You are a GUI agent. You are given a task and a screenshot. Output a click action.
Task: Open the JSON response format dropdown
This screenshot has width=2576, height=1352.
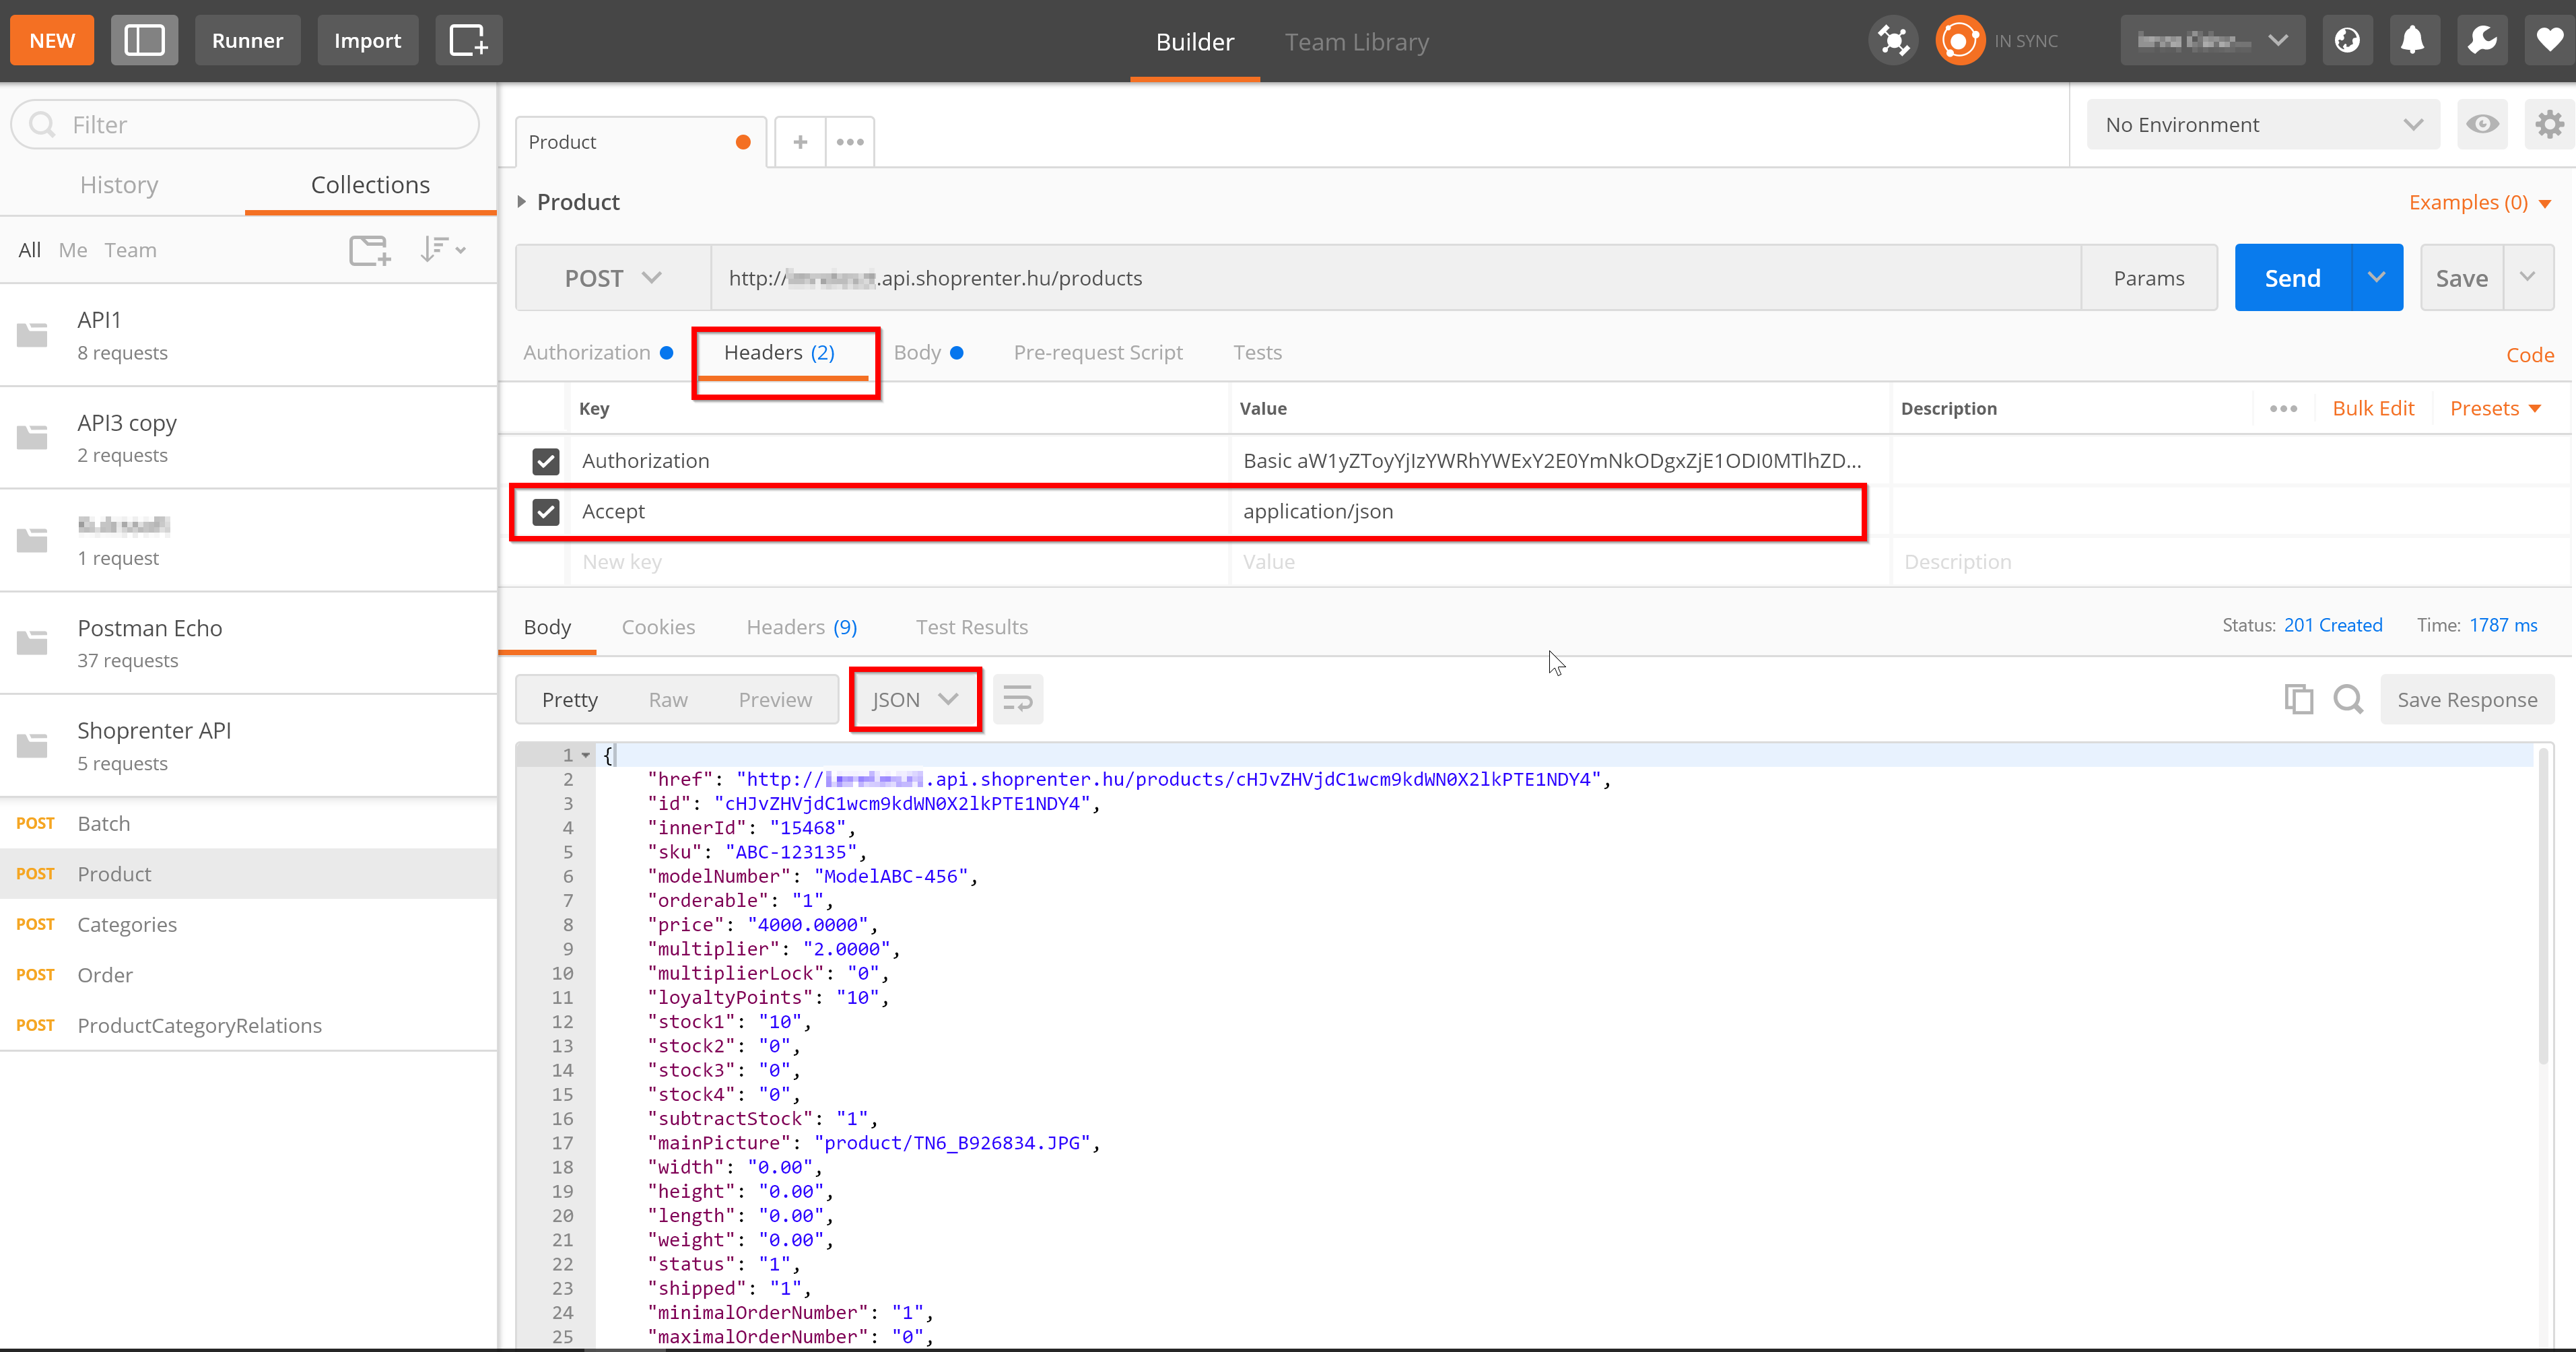coord(913,699)
